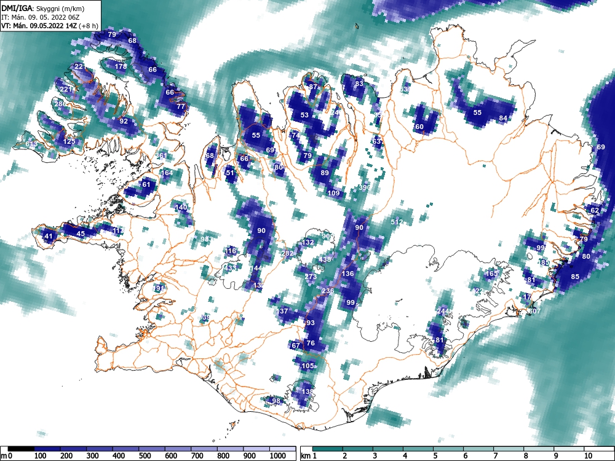Click the visibility value 93
The height and width of the screenshot is (461, 615).
click(310, 323)
